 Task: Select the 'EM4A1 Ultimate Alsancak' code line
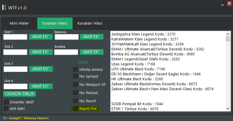tap(158, 49)
